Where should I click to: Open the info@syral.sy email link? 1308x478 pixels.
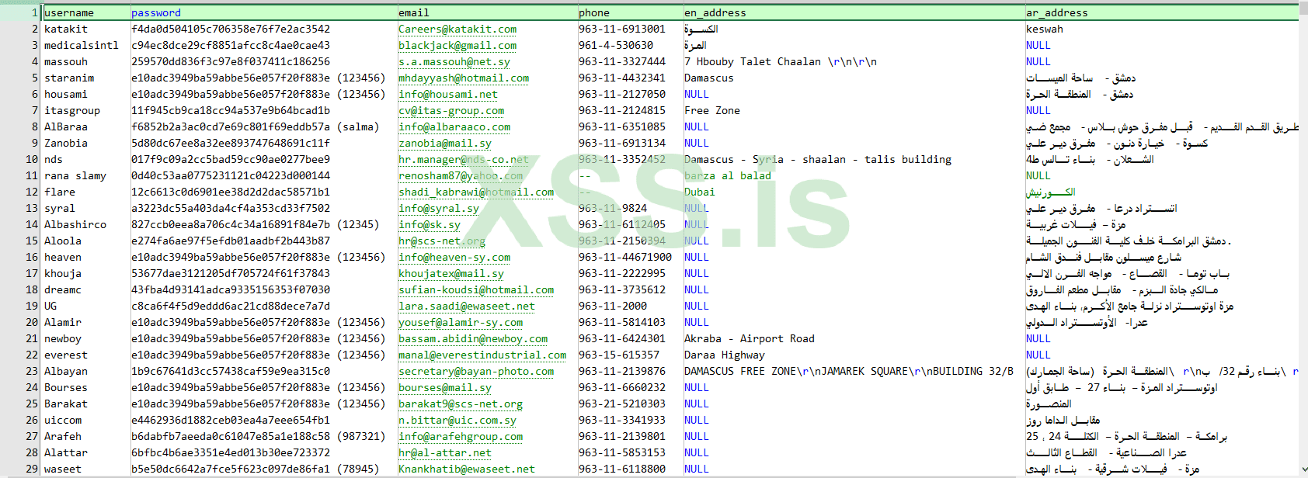pos(439,208)
